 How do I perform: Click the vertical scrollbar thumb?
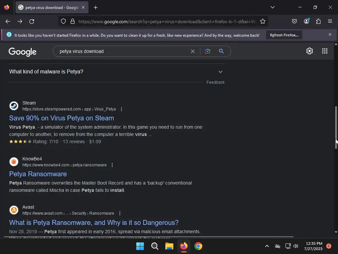(x=336, y=127)
